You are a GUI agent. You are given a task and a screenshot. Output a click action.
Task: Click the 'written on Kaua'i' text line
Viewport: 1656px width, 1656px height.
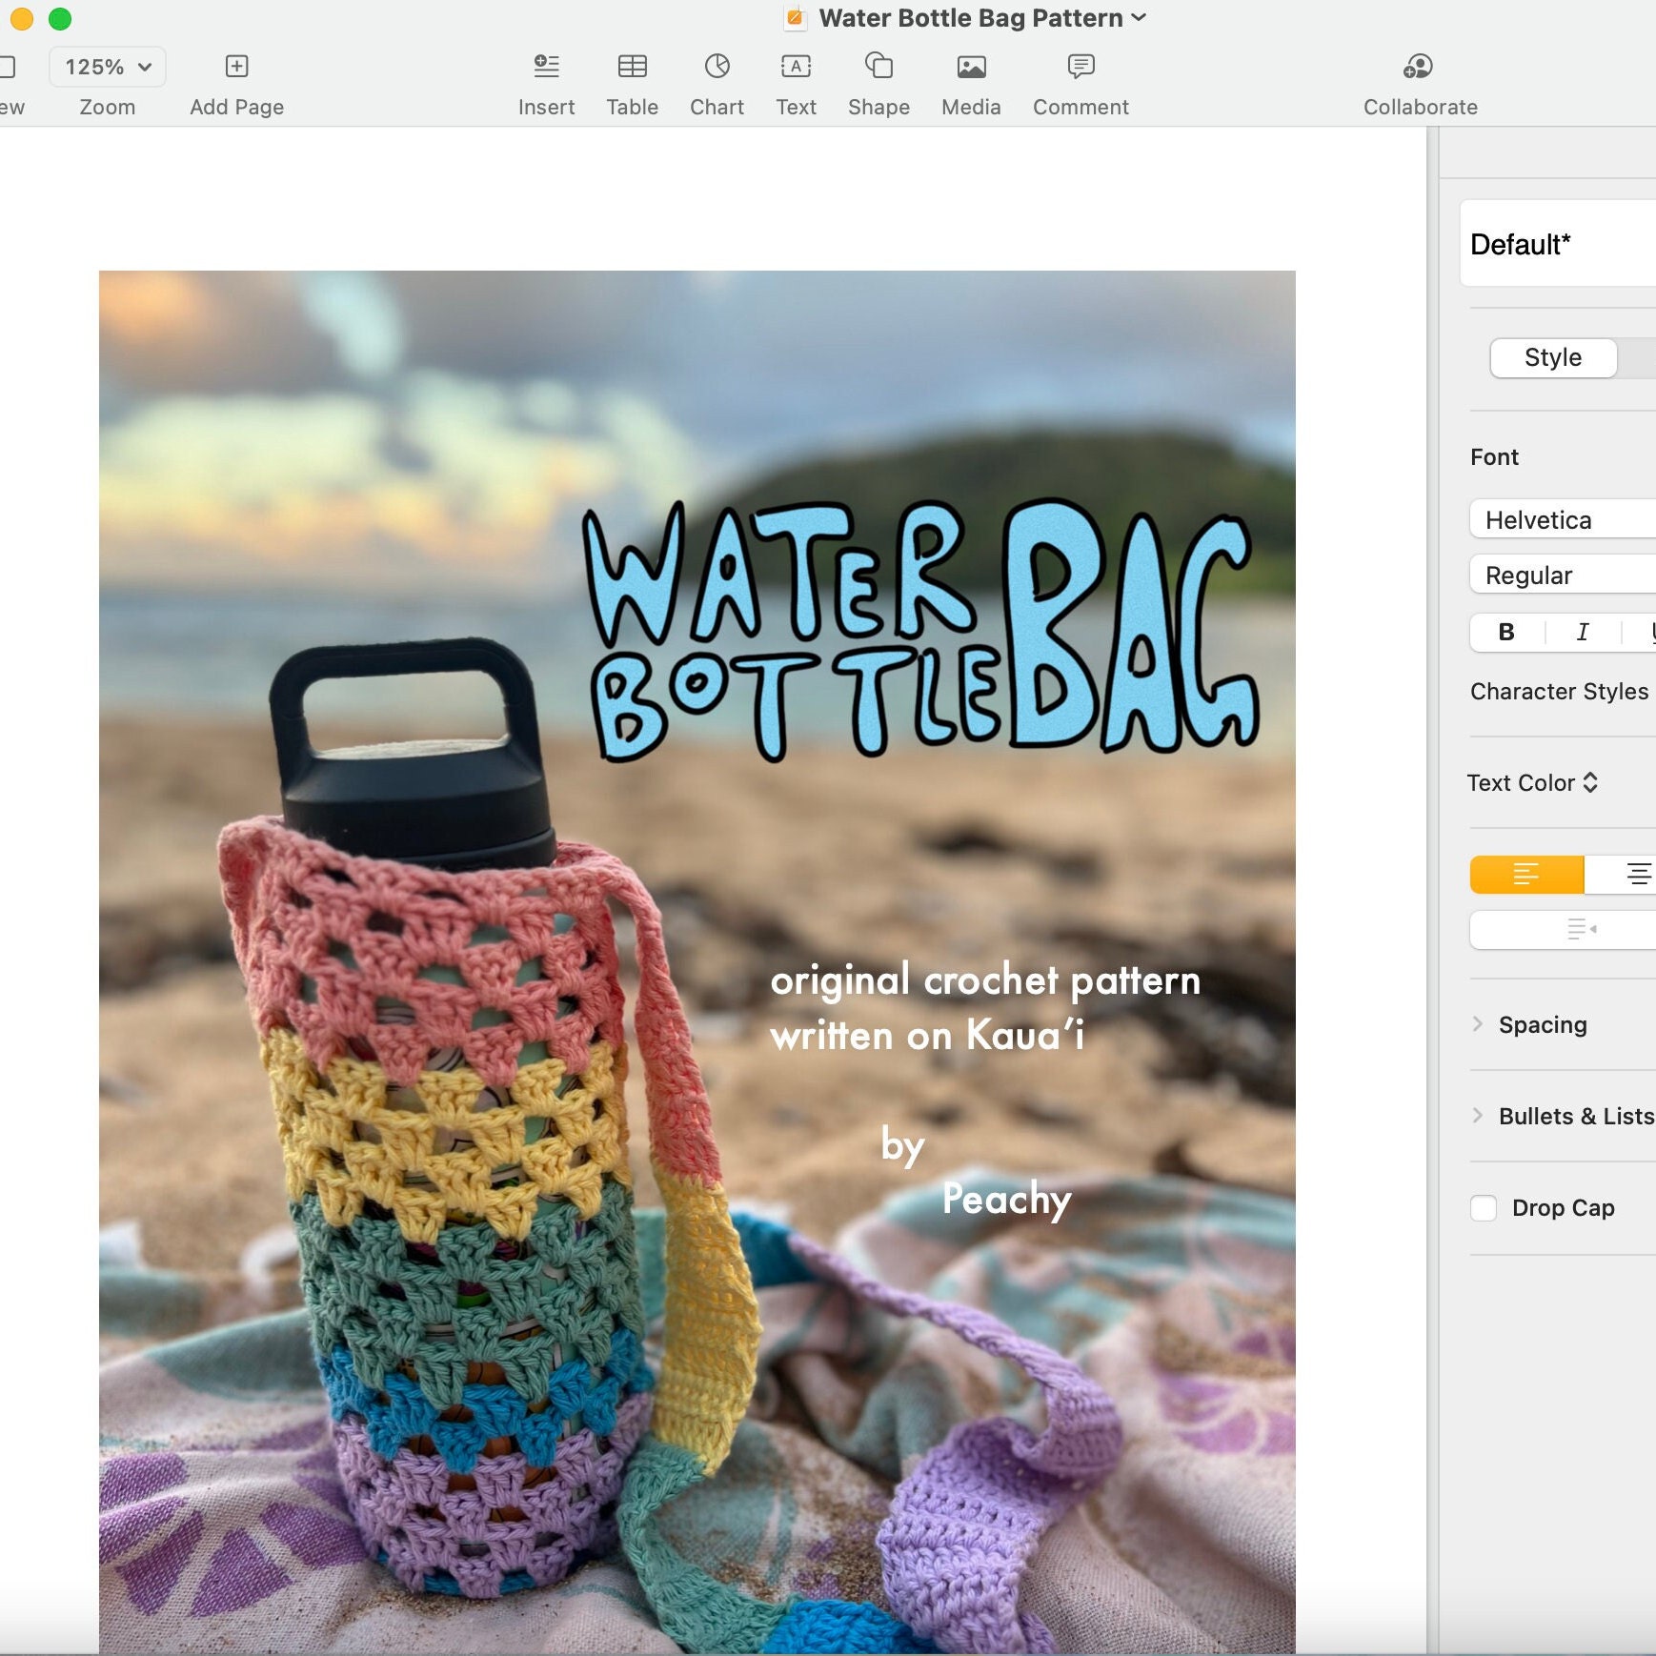(927, 1035)
